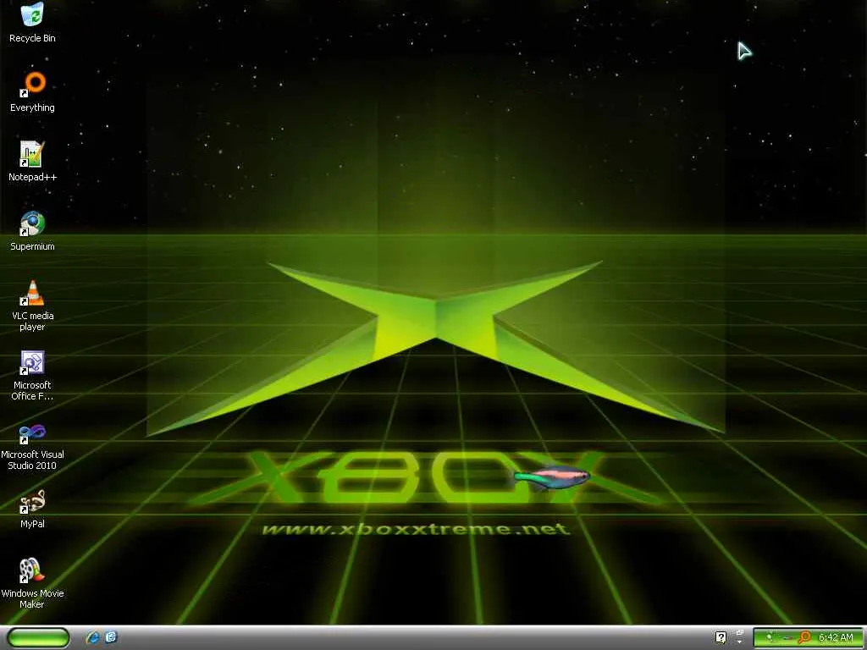Click the floating fish on the desktop

[x=551, y=477]
